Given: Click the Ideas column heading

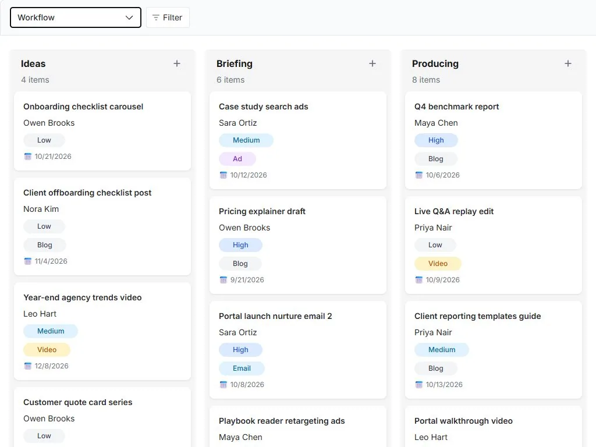Looking at the screenshot, I should point(33,64).
